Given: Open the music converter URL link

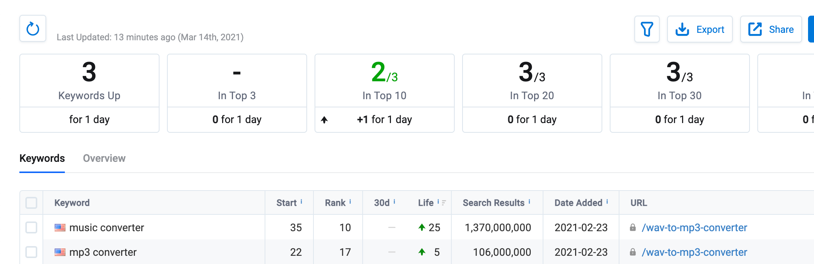Looking at the screenshot, I should pyautogui.click(x=694, y=227).
